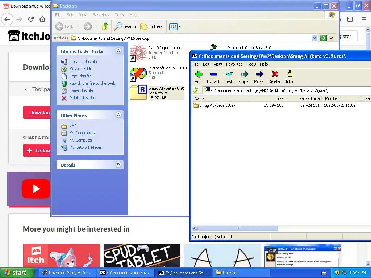Expand the Details panel
Image resolution: width=371 pixels, height=278 pixels.
click(x=118, y=164)
